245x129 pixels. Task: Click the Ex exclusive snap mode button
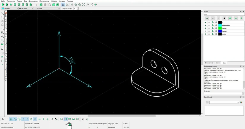point(3,119)
